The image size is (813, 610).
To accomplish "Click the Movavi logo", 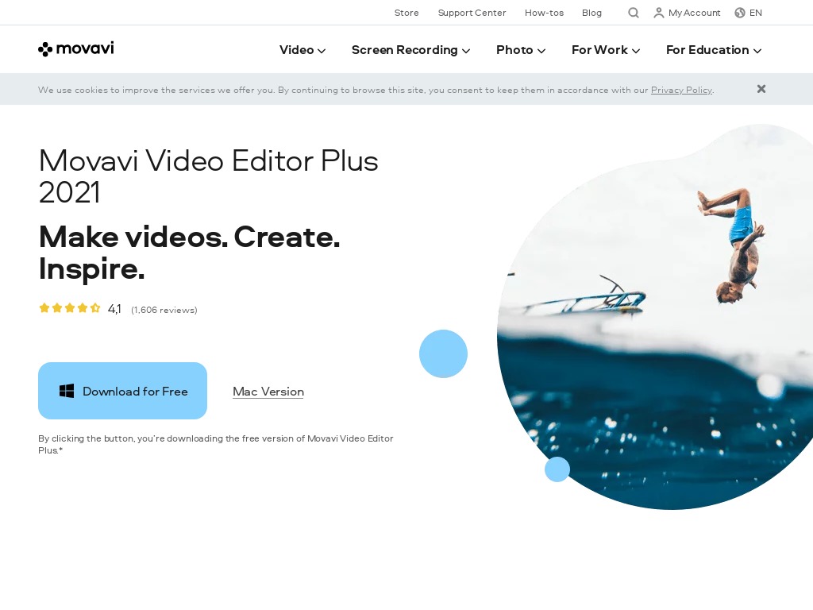I will (75, 48).
